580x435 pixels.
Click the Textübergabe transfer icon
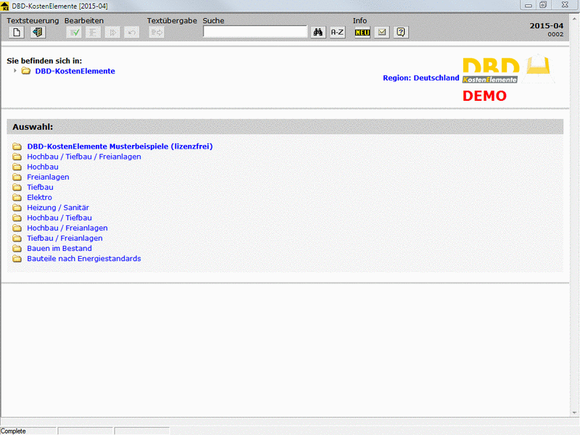point(157,33)
